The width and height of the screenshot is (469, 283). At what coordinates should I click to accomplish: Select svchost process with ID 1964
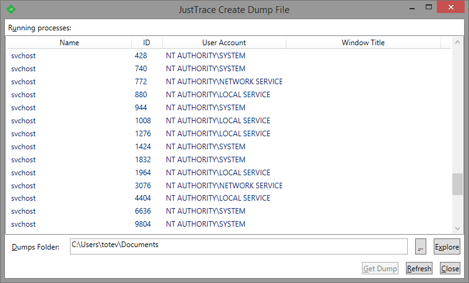click(229, 173)
